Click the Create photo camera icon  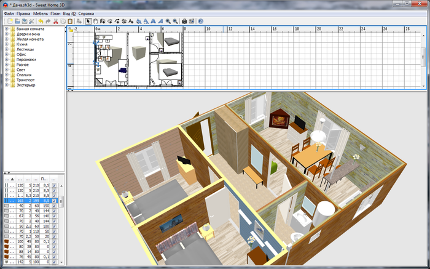[x=184, y=21]
